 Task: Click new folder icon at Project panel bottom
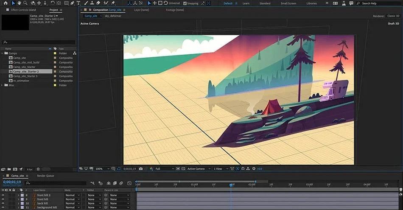(9, 169)
